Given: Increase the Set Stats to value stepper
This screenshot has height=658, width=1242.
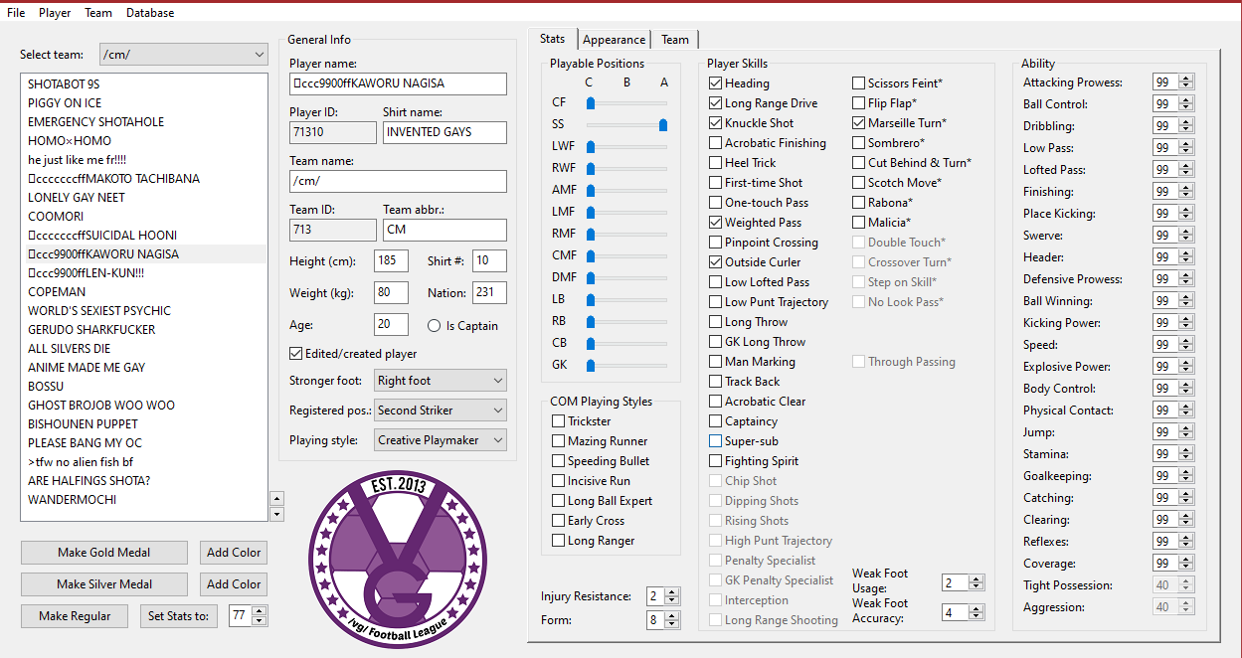Looking at the screenshot, I should [260, 611].
